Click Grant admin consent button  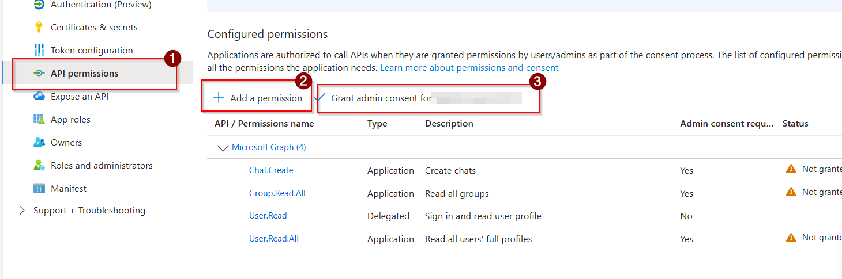pos(381,98)
